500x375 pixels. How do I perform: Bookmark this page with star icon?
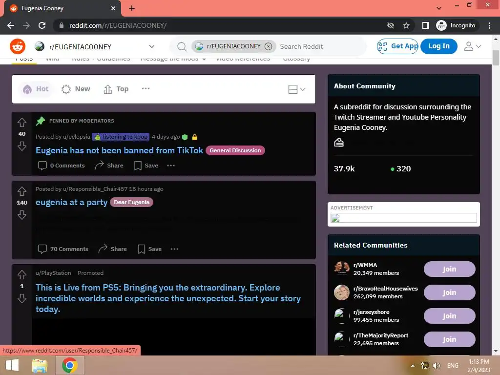406,25
